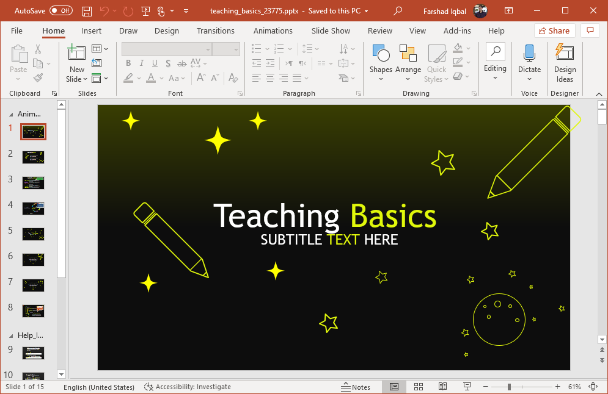This screenshot has height=394, width=608.
Task: Switch to Slide Sorter view
Action: click(x=419, y=387)
